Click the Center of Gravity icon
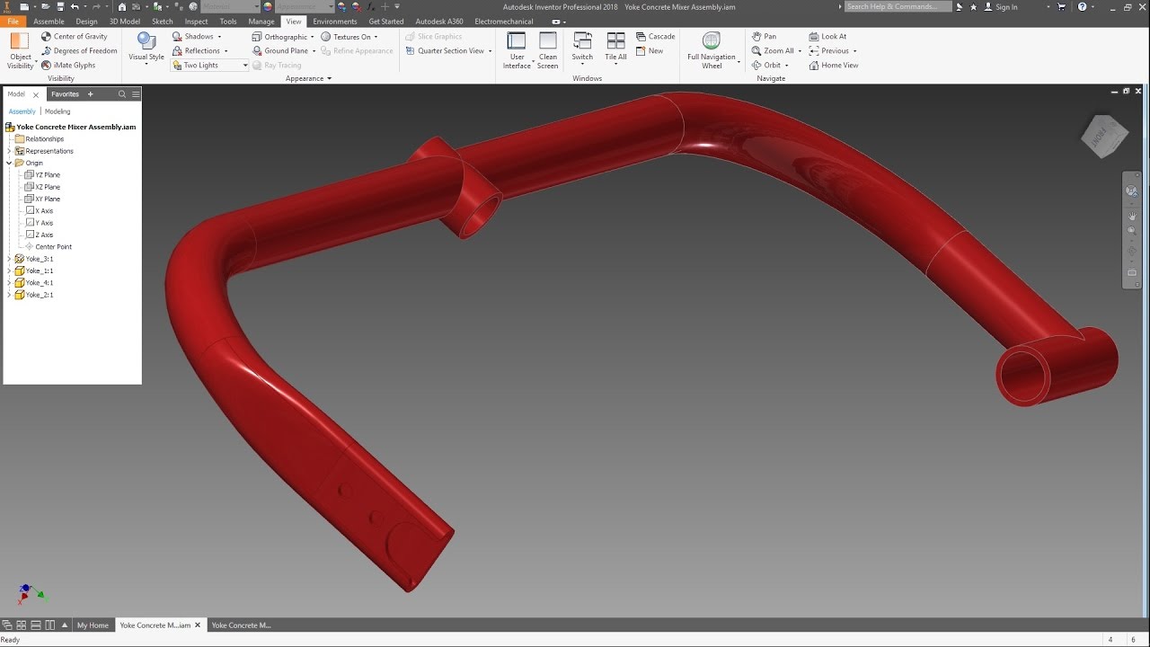Screen dimensions: 1150x647 tap(46, 37)
